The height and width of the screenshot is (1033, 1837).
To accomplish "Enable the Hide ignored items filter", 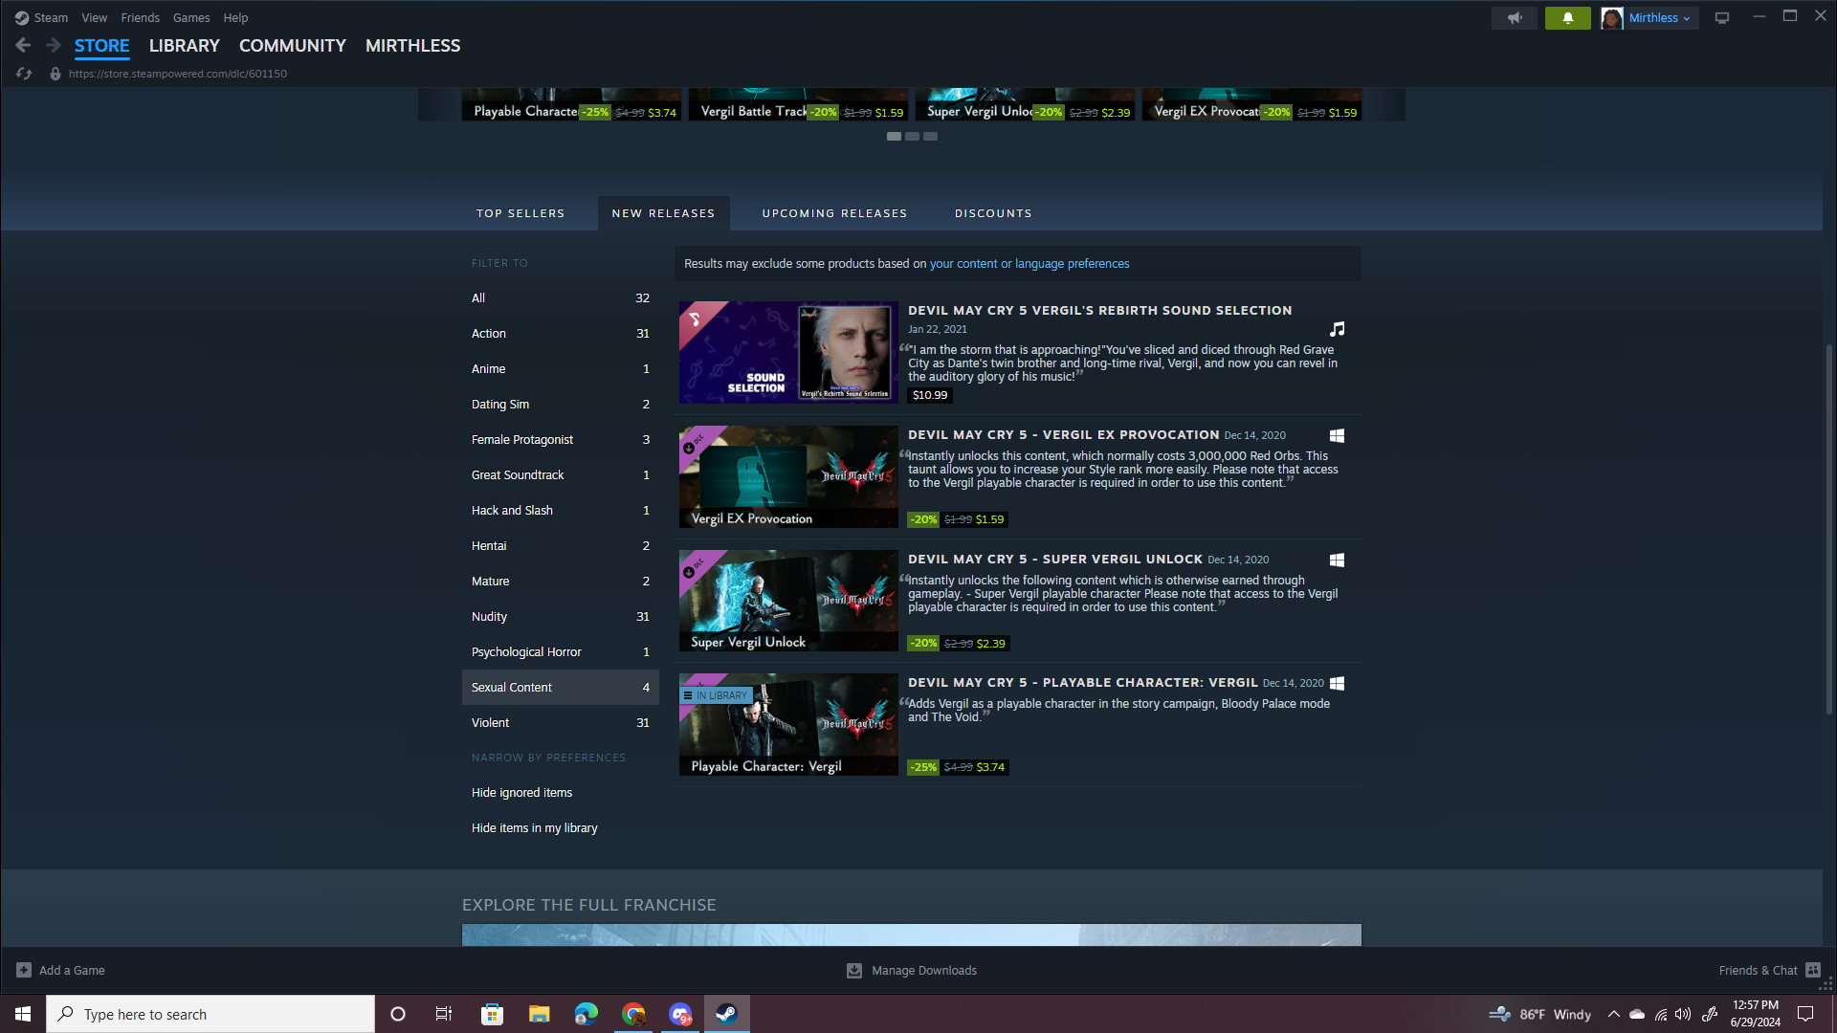I will [521, 792].
